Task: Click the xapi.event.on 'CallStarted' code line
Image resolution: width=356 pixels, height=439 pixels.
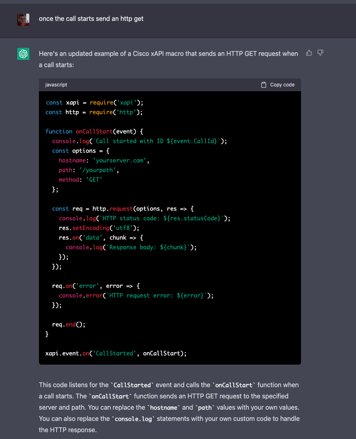Action: pyautogui.click(x=116, y=353)
